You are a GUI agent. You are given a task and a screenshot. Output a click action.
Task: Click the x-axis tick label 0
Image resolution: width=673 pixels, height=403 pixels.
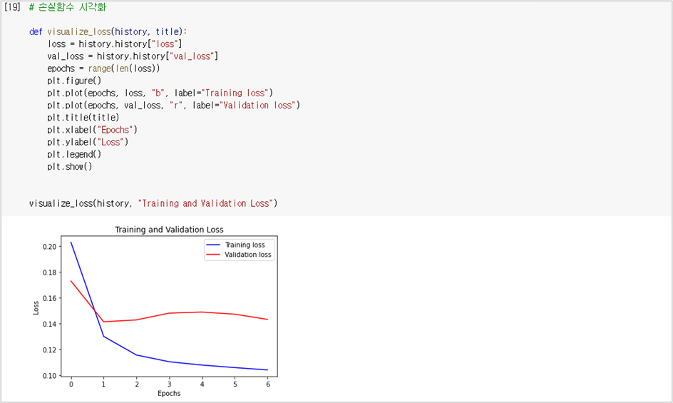[x=71, y=384]
